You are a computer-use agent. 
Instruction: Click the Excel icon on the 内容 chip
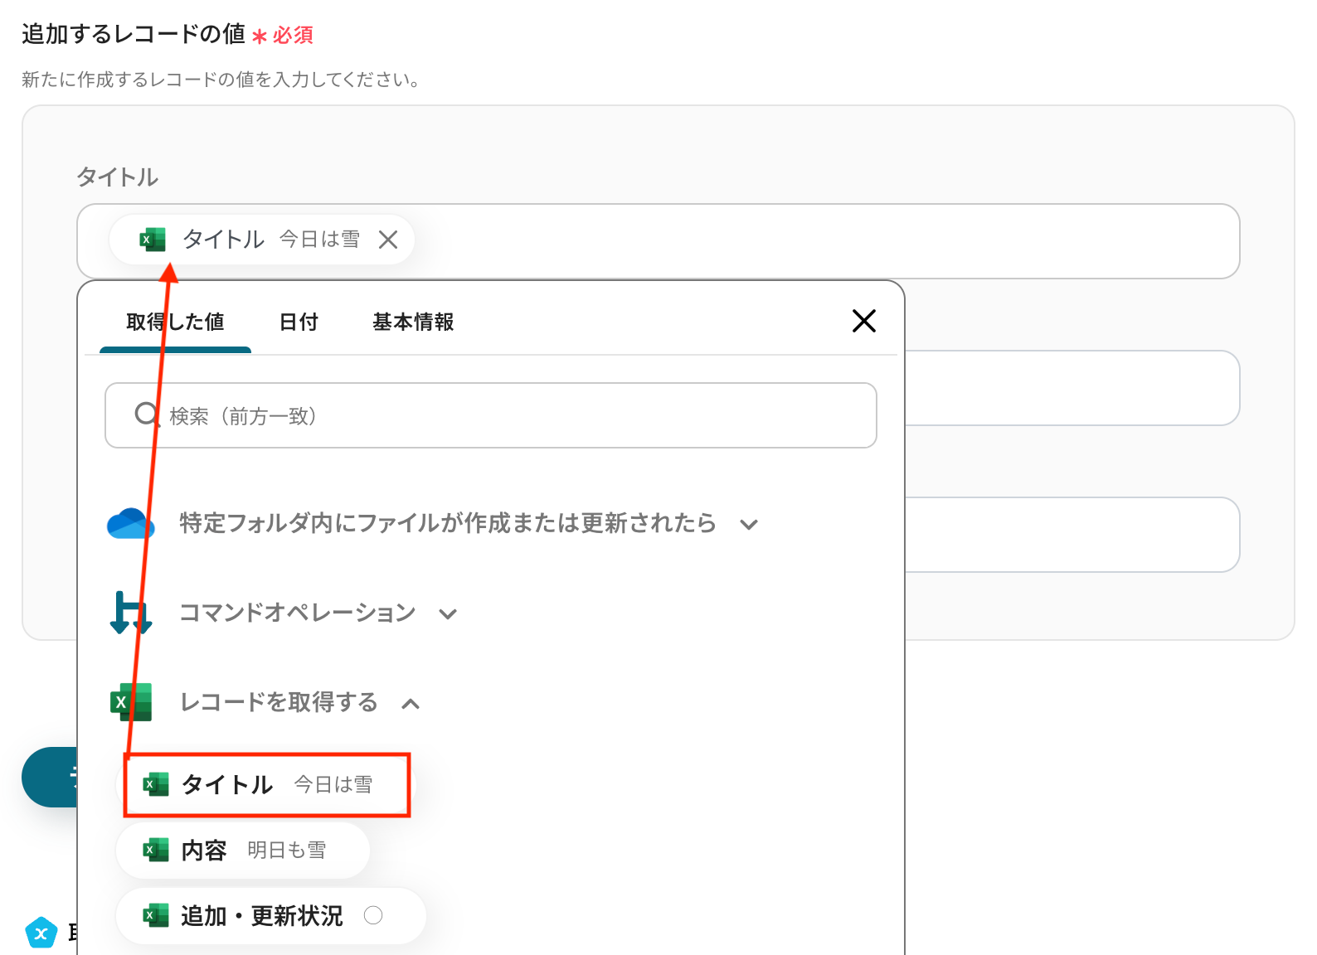click(x=156, y=850)
